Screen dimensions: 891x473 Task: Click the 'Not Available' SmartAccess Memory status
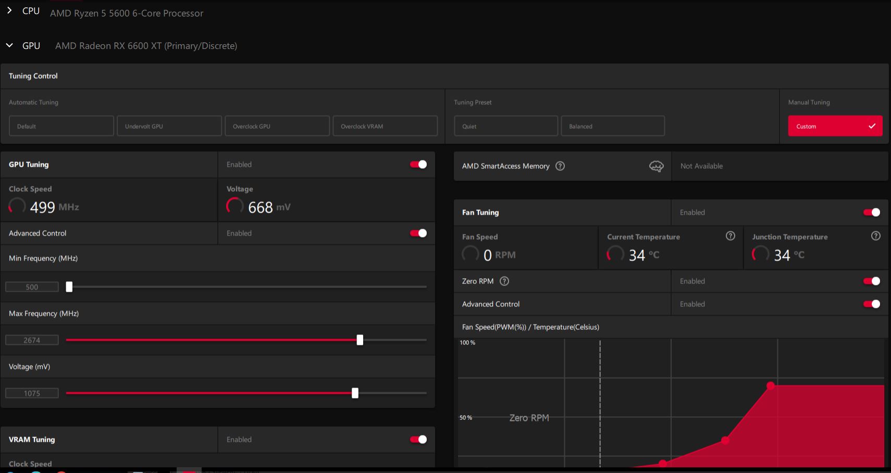(x=701, y=166)
